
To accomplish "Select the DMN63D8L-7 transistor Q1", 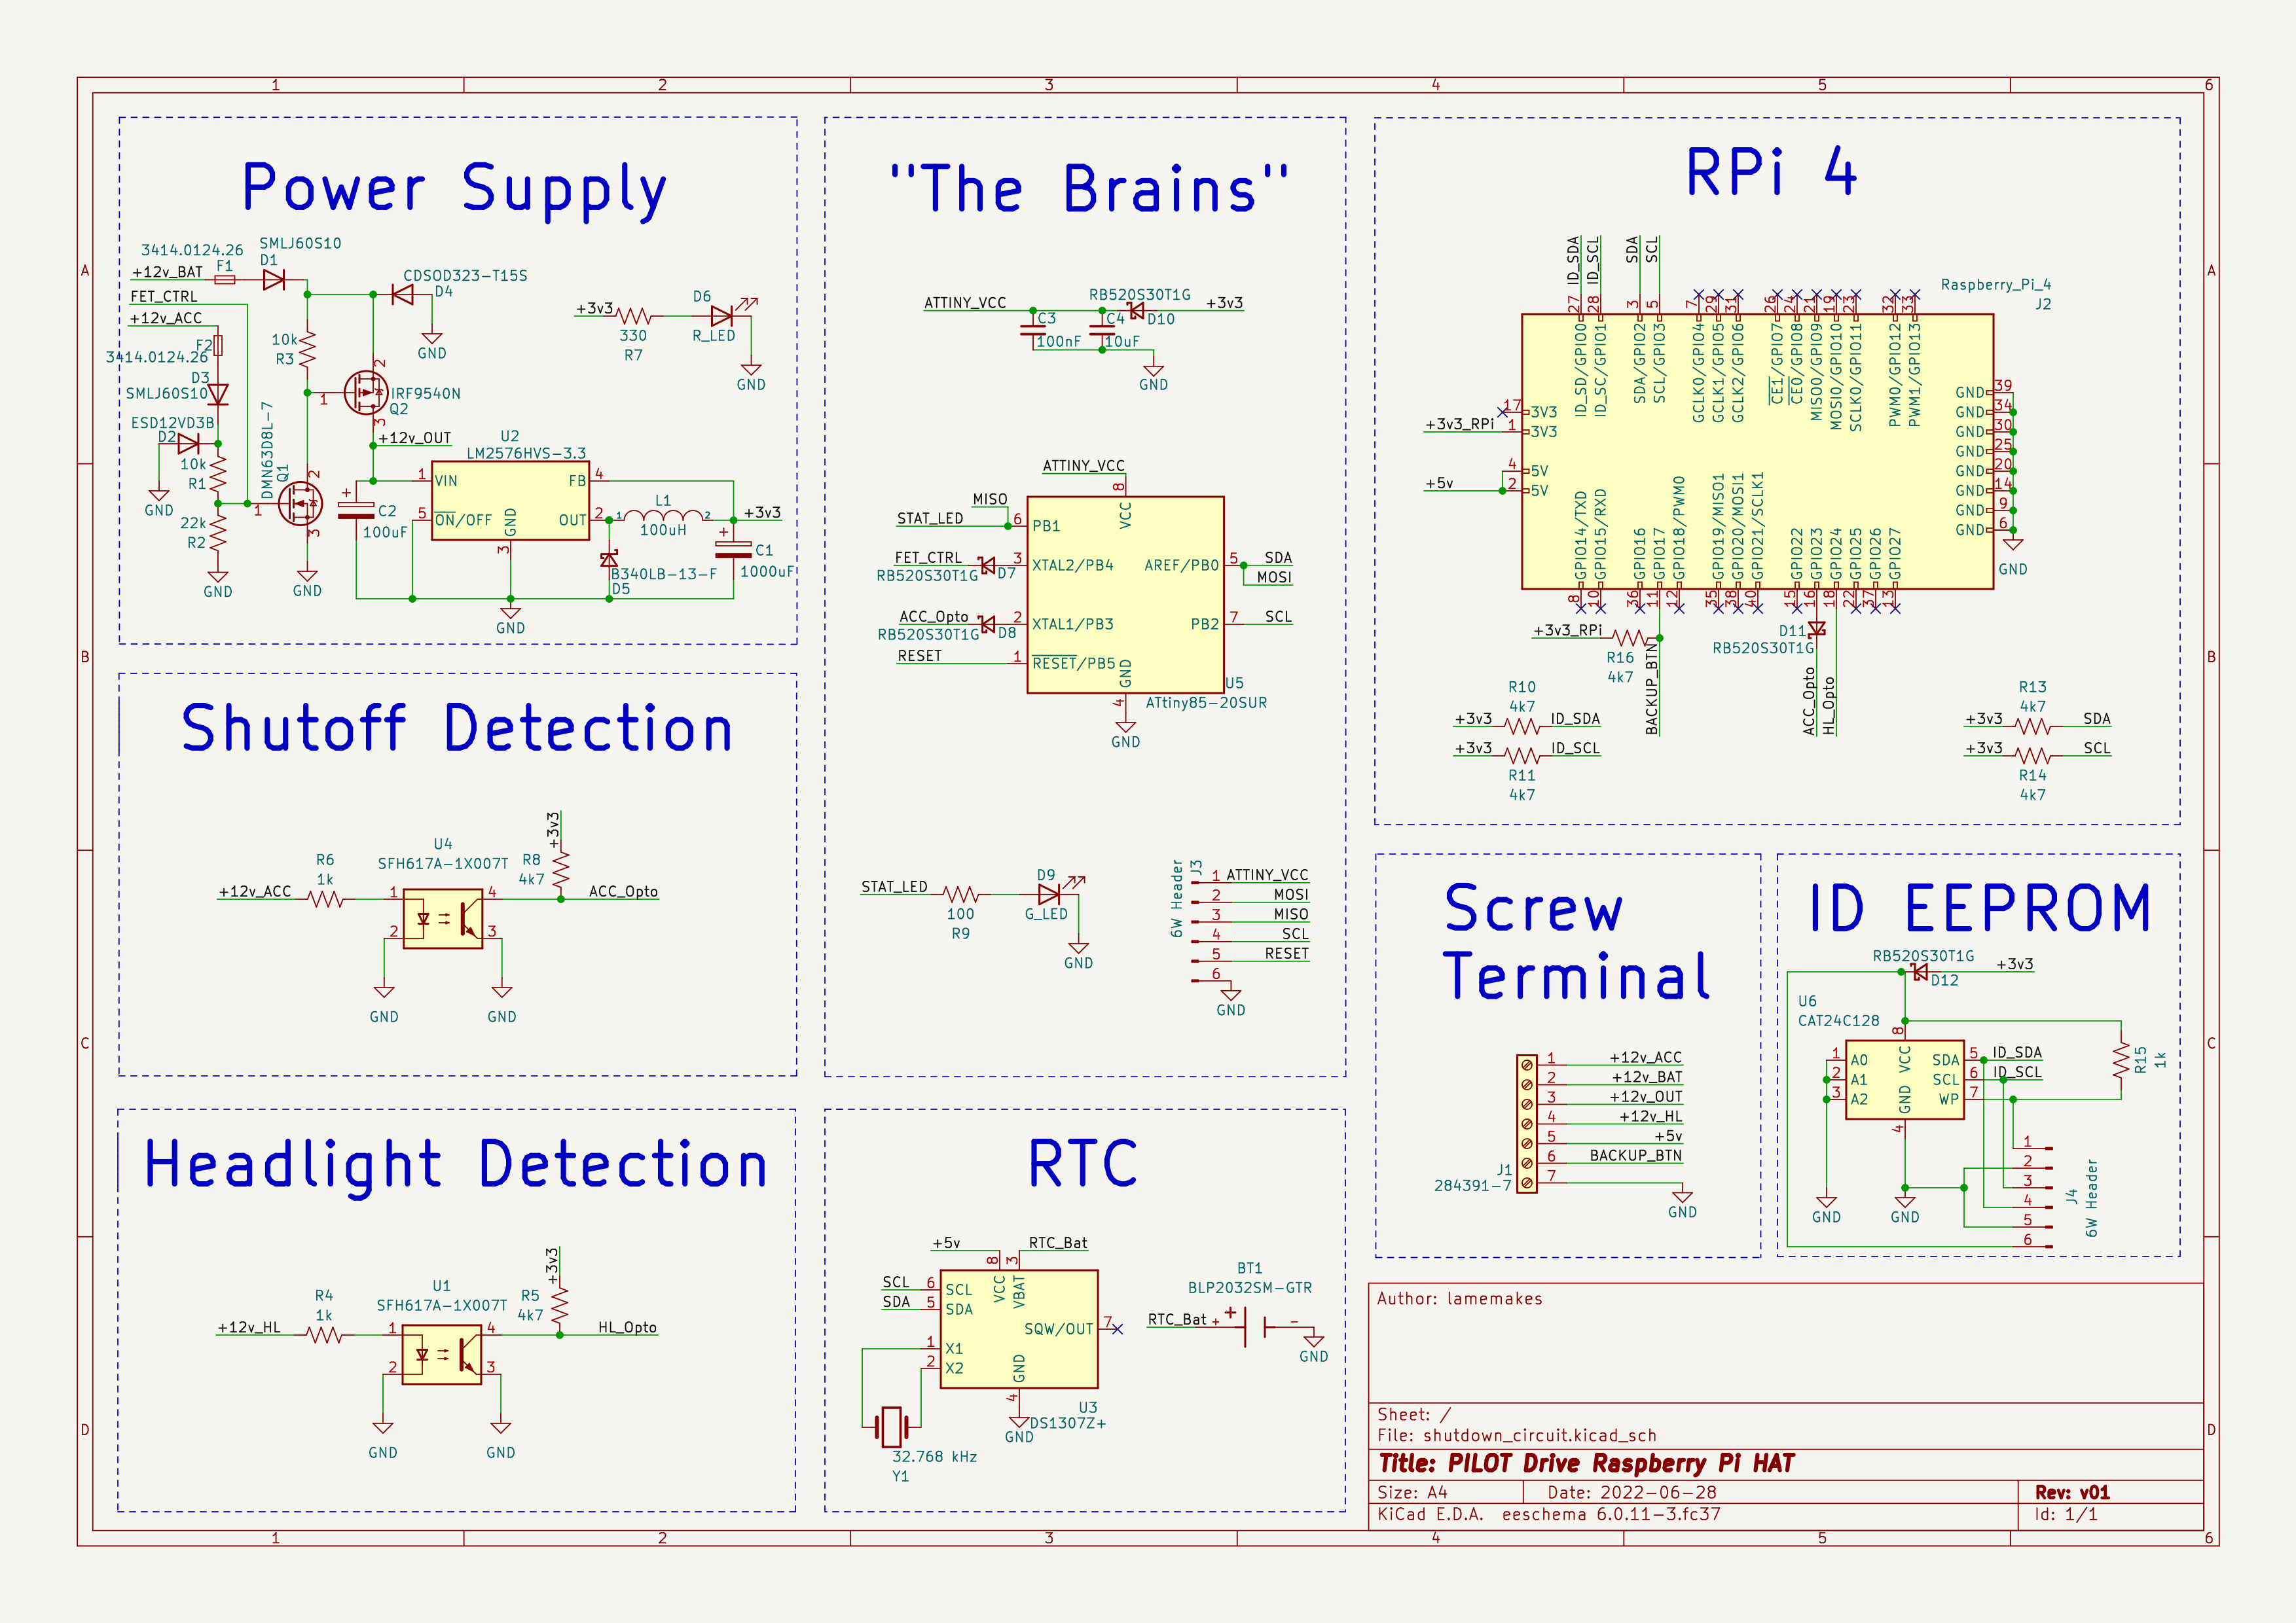I will click(x=300, y=503).
